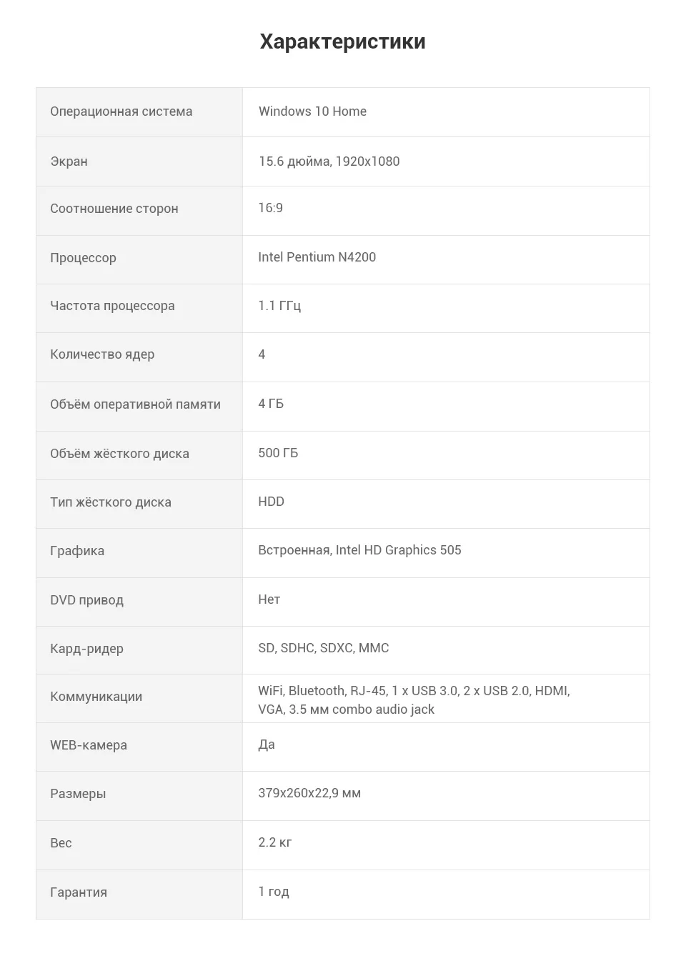Click the 1.1 ГГц frequency value
The image size is (686, 956).
[279, 306]
